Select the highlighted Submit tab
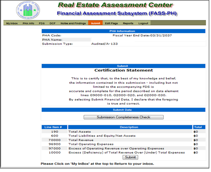 96,23
